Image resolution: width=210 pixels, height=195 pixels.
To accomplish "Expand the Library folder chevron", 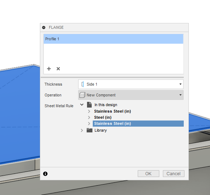I will (x=82, y=130).
